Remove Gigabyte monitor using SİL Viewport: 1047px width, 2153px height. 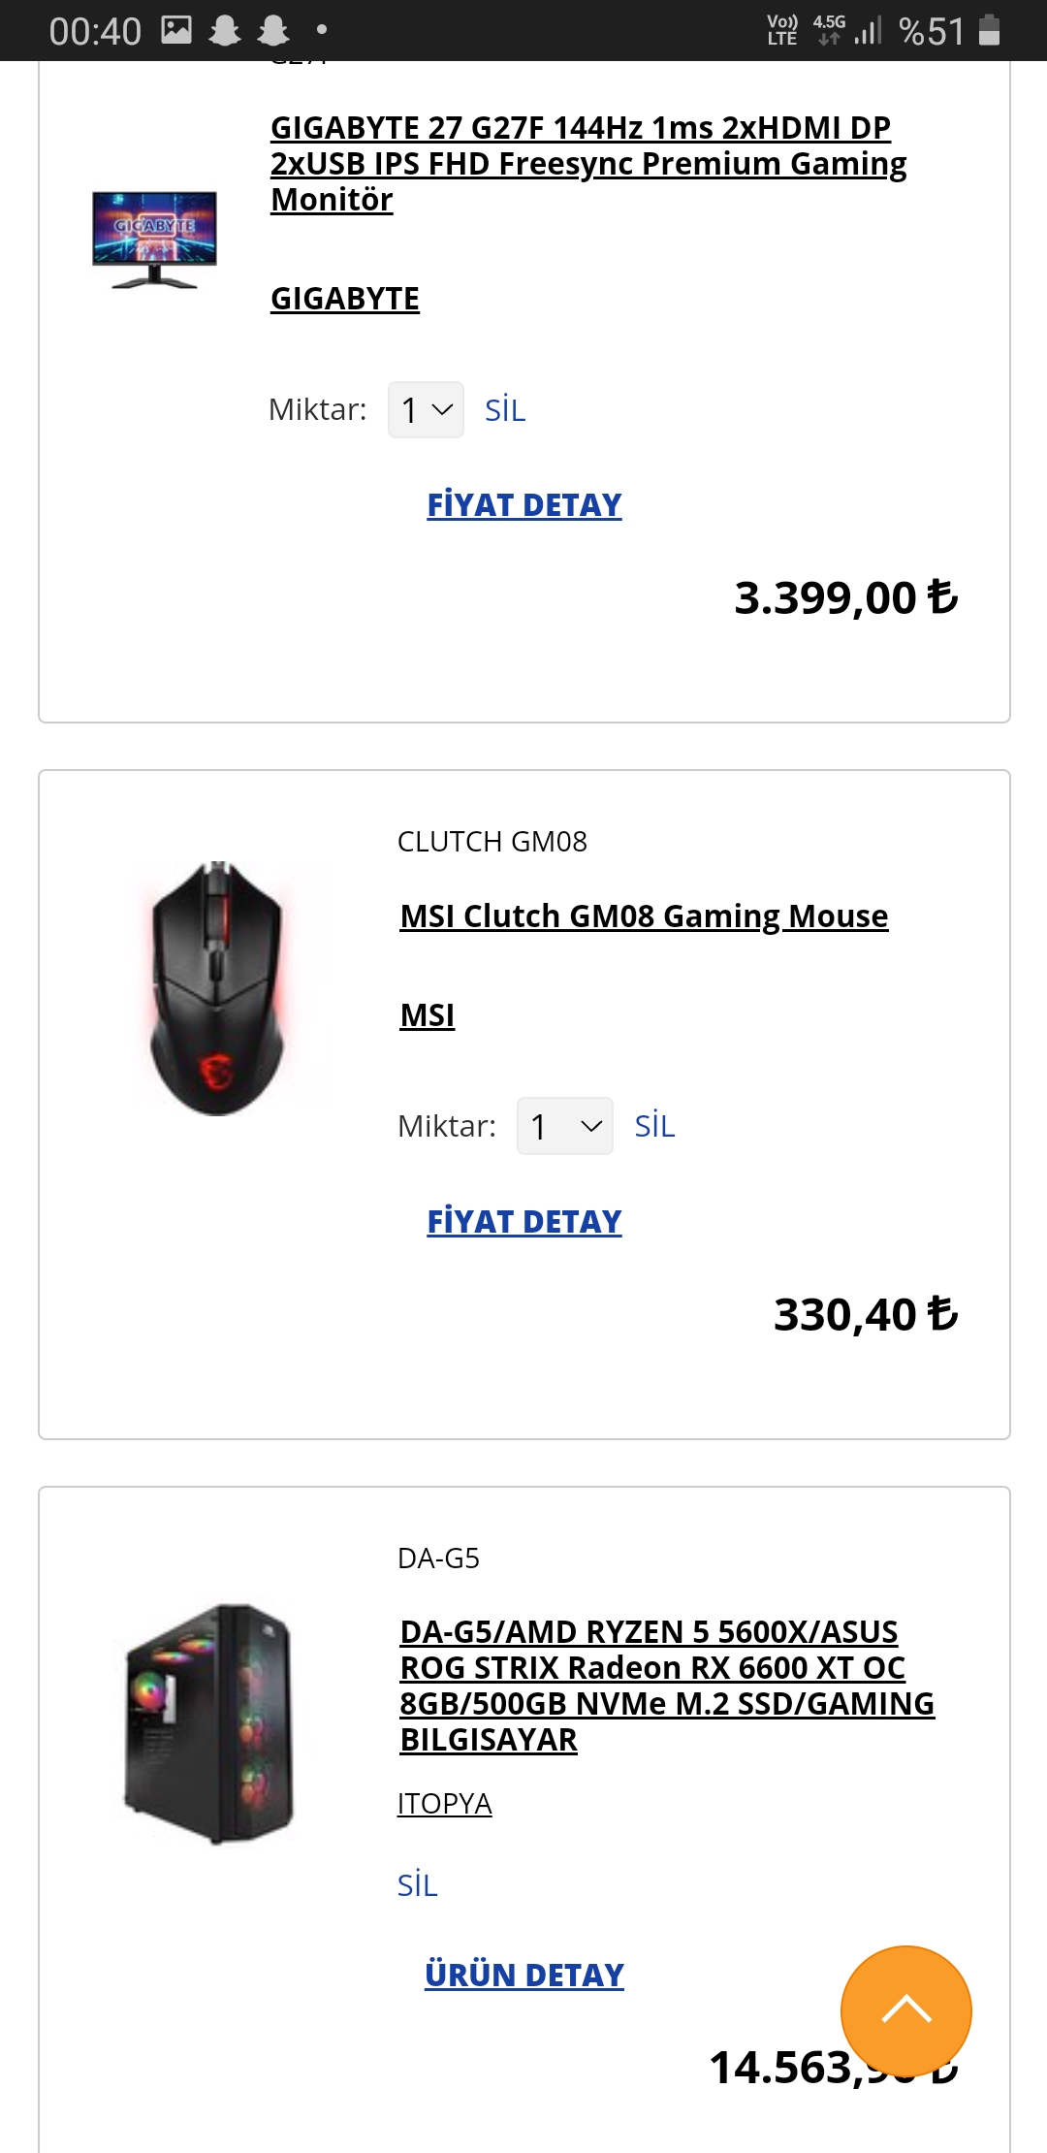click(x=505, y=410)
